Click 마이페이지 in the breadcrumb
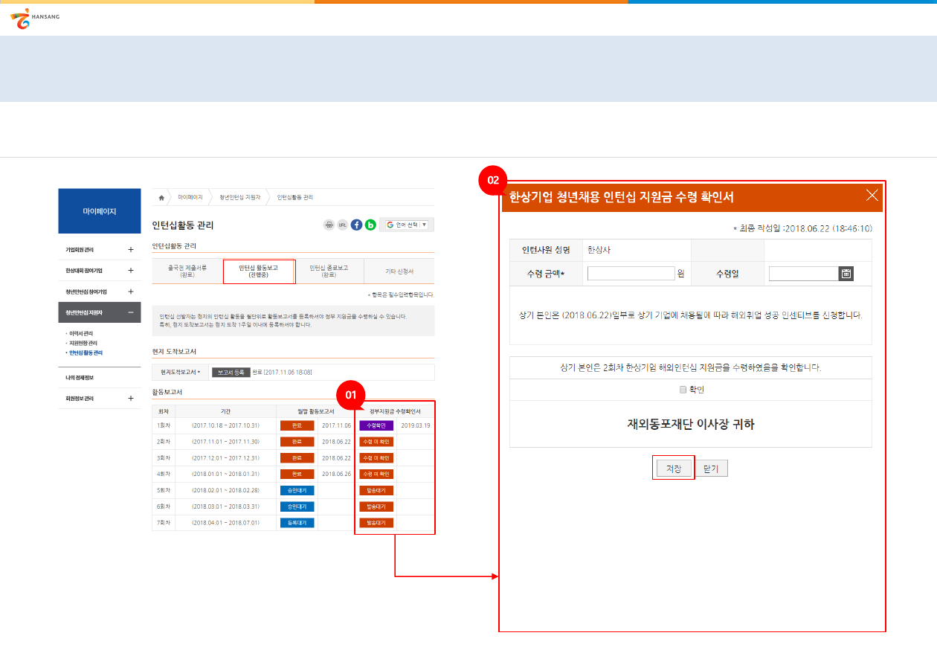Image resolution: width=937 pixels, height=653 pixels. pos(190,198)
